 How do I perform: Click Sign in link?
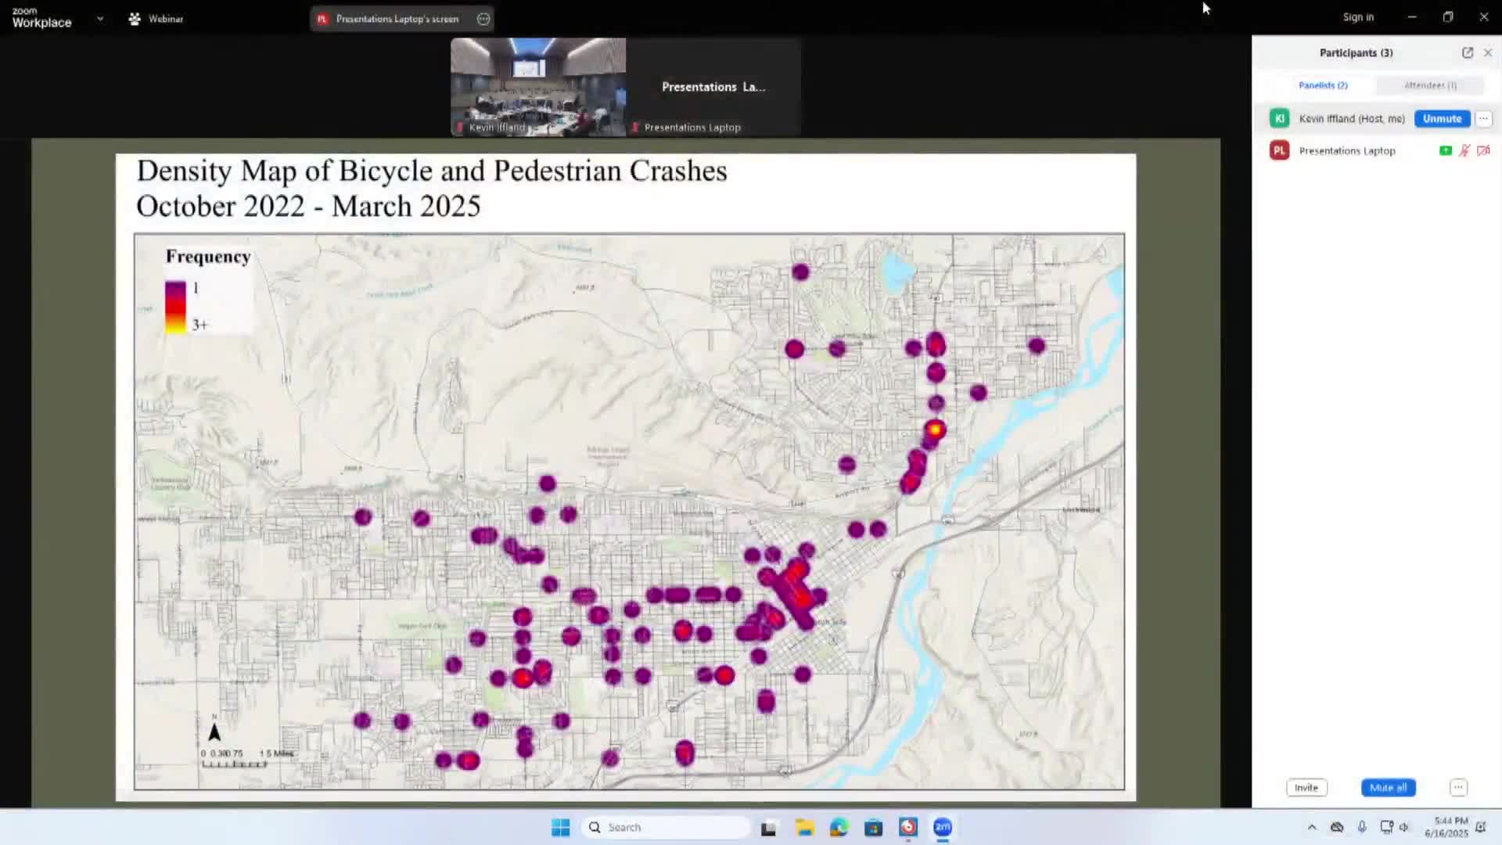click(1358, 17)
